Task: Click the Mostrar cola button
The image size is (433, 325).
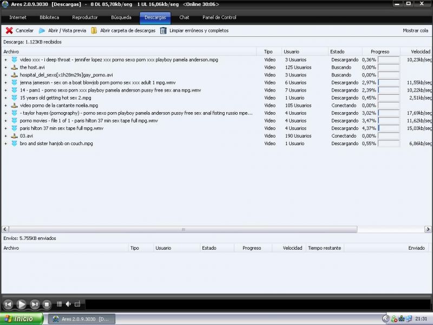Action: coord(415,31)
